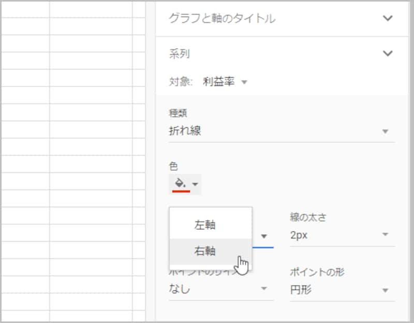Collapse the 系列 section
414x323 pixels.
[387, 53]
